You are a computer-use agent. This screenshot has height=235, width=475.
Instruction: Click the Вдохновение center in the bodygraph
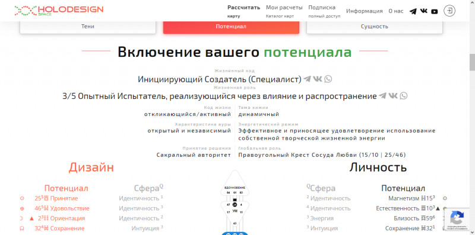[235, 184]
